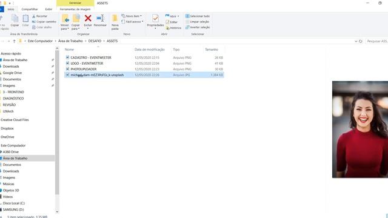Click the up-folder navigation arrow
This screenshot has height=218, width=388.
point(14,41)
